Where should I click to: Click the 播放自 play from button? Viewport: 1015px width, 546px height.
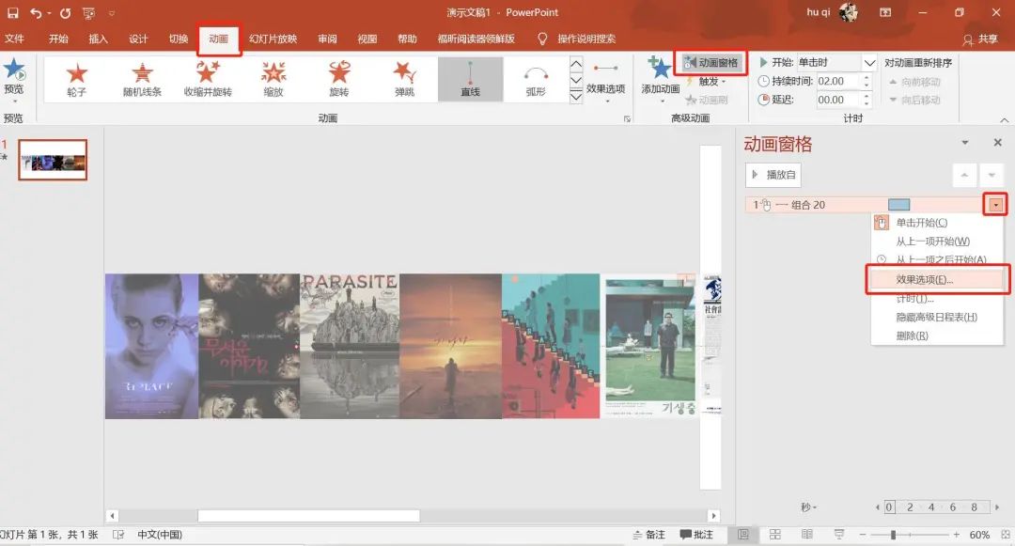[x=773, y=175]
